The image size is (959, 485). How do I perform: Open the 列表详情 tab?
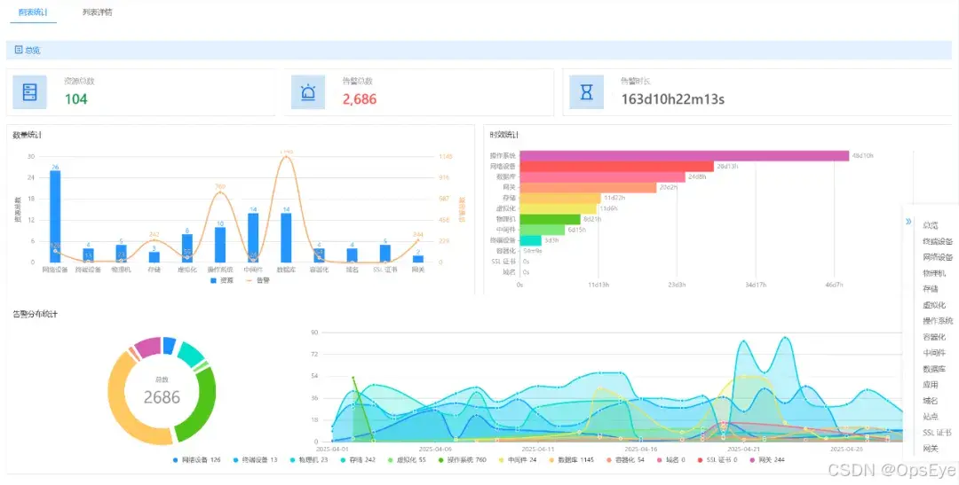[98, 12]
